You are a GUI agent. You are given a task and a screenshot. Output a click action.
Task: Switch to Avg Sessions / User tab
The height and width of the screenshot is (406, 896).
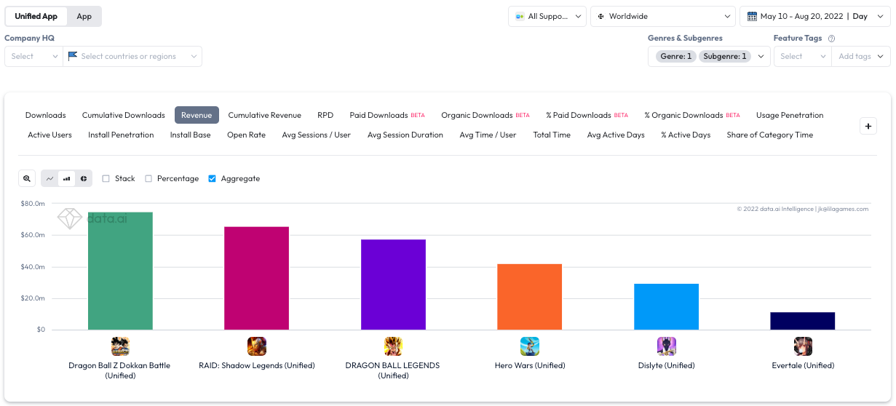(x=317, y=135)
